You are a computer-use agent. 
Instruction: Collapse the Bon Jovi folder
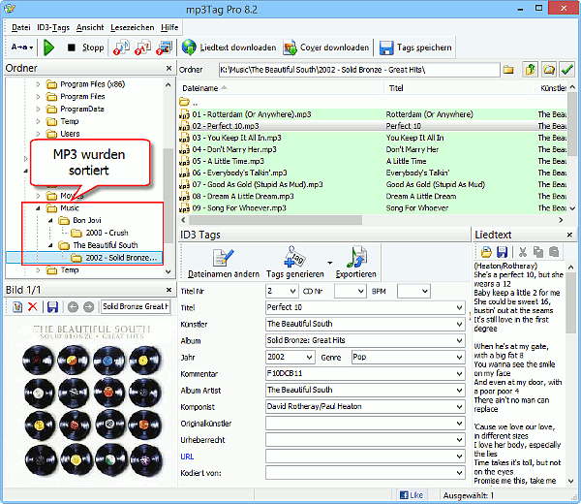coord(50,221)
